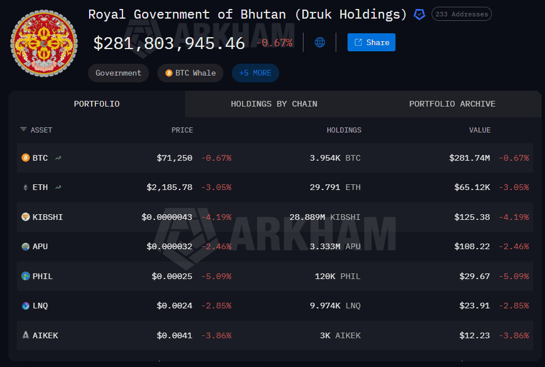Screen dimensions: 545x367
Task: Click the BTC price $71,250
Action: coord(174,158)
